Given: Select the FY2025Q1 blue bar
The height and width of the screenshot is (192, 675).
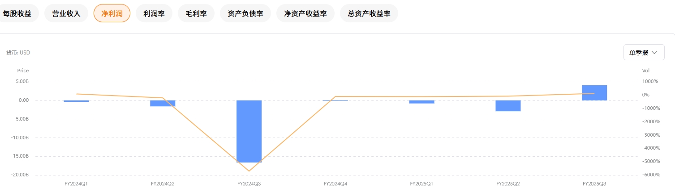Looking at the screenshot, I should (421, 102).
